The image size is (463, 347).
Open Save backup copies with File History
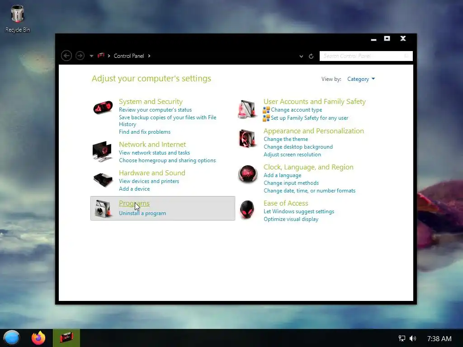(167, 121)
